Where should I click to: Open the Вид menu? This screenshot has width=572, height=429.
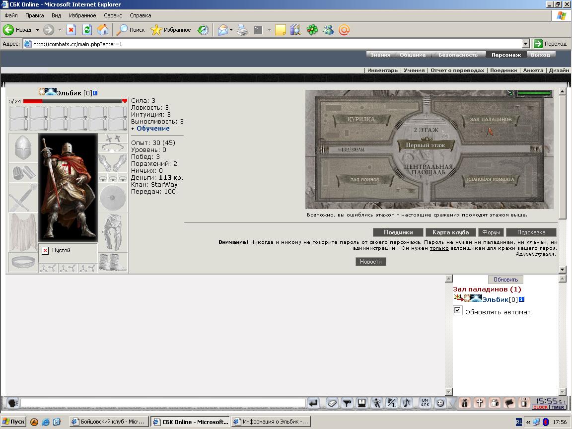click(x=56, y=15)
